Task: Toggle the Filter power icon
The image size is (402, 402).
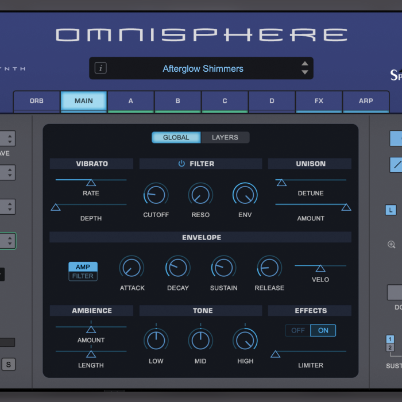Action: pyautogui.click(x=181, y=163)
